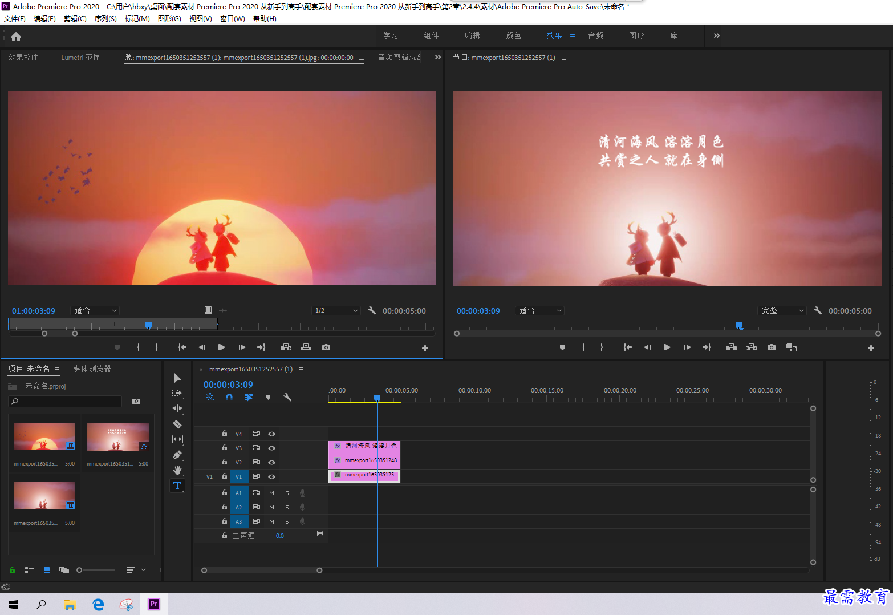Open Comparison View in Program monitor
The width and height of the screenshot is (893, 615).
tap(791, 347)
